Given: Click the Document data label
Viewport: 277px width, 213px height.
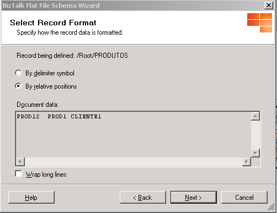Looking at the screenshot, I should 38,105.
